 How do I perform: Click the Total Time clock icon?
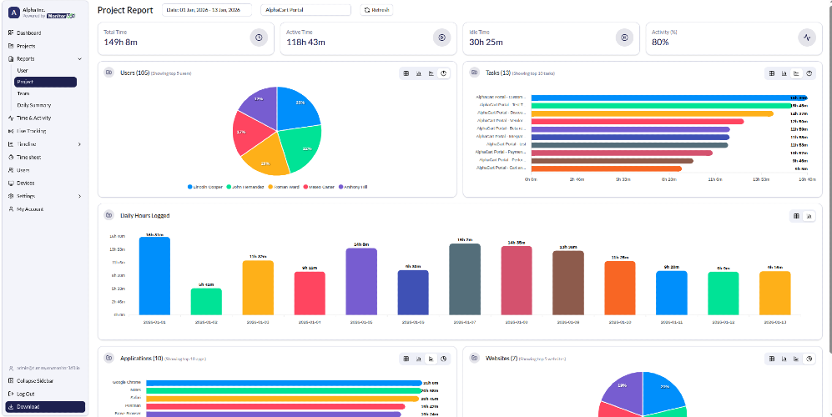[x=259, y=38]
